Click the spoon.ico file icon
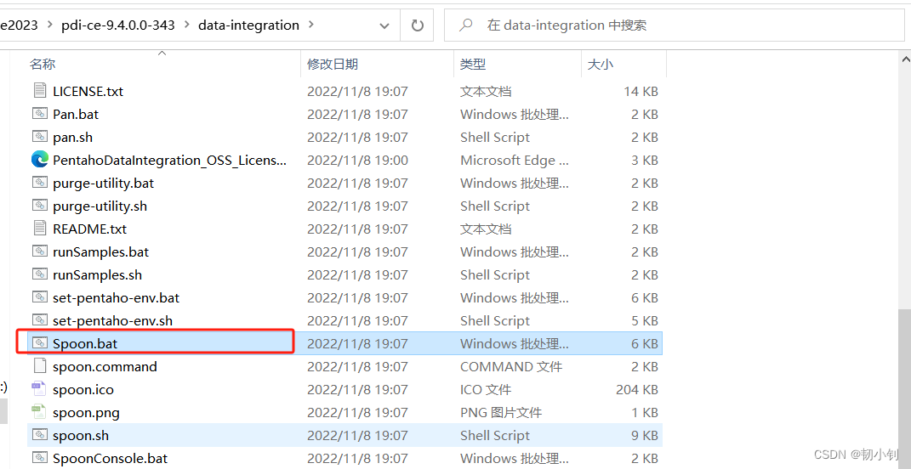Image resolution: width=911 pixels, height=469 pixels. [39, 389]
